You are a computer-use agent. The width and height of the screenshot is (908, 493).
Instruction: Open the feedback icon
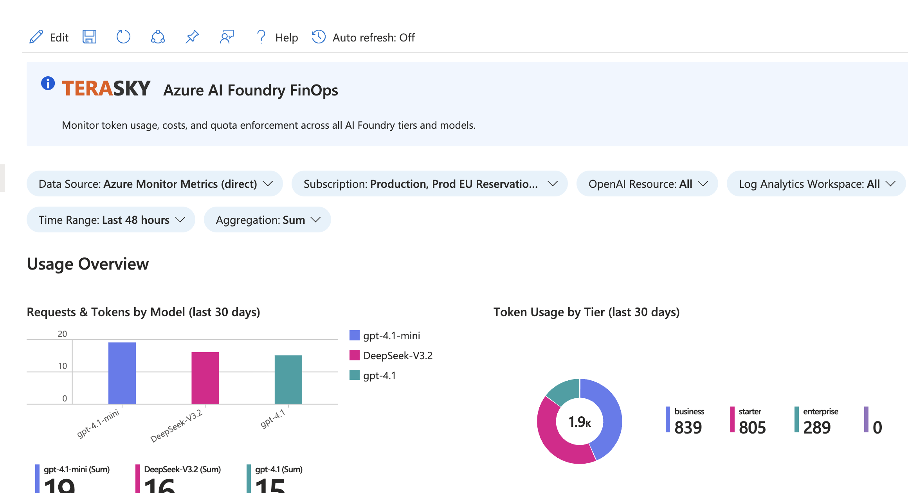[x=227, y=37]
